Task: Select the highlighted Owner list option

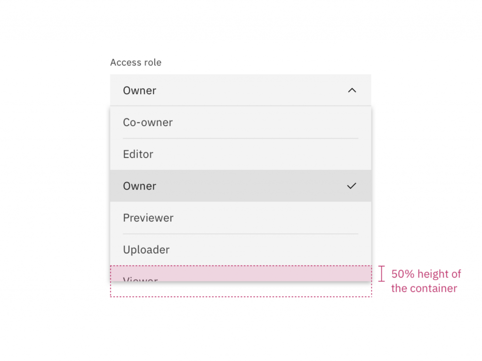Action: coord(140,186)
